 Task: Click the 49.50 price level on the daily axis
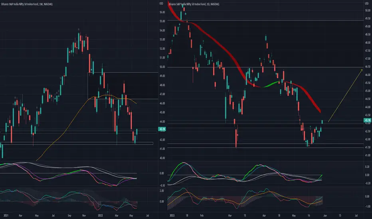coord(368,18)
